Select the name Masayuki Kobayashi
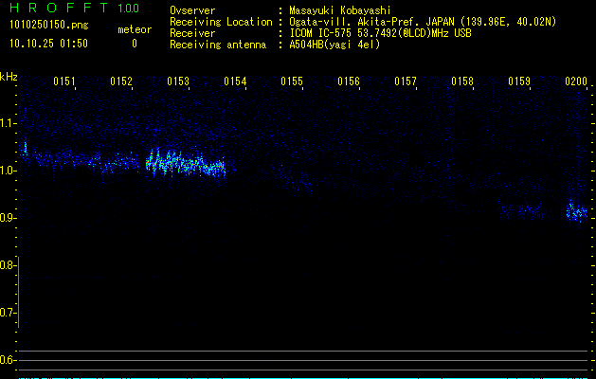 tap(340, 10)
